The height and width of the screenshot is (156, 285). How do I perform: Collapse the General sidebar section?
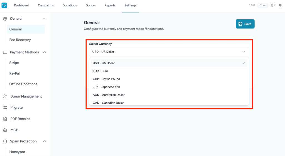[x=44, y=19]
